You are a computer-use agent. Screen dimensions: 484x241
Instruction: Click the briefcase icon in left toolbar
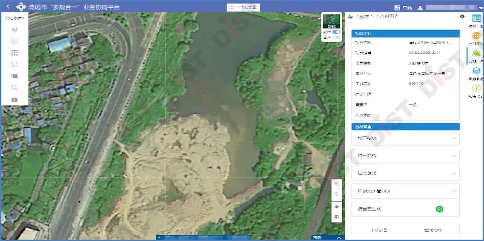coord(15,100)
